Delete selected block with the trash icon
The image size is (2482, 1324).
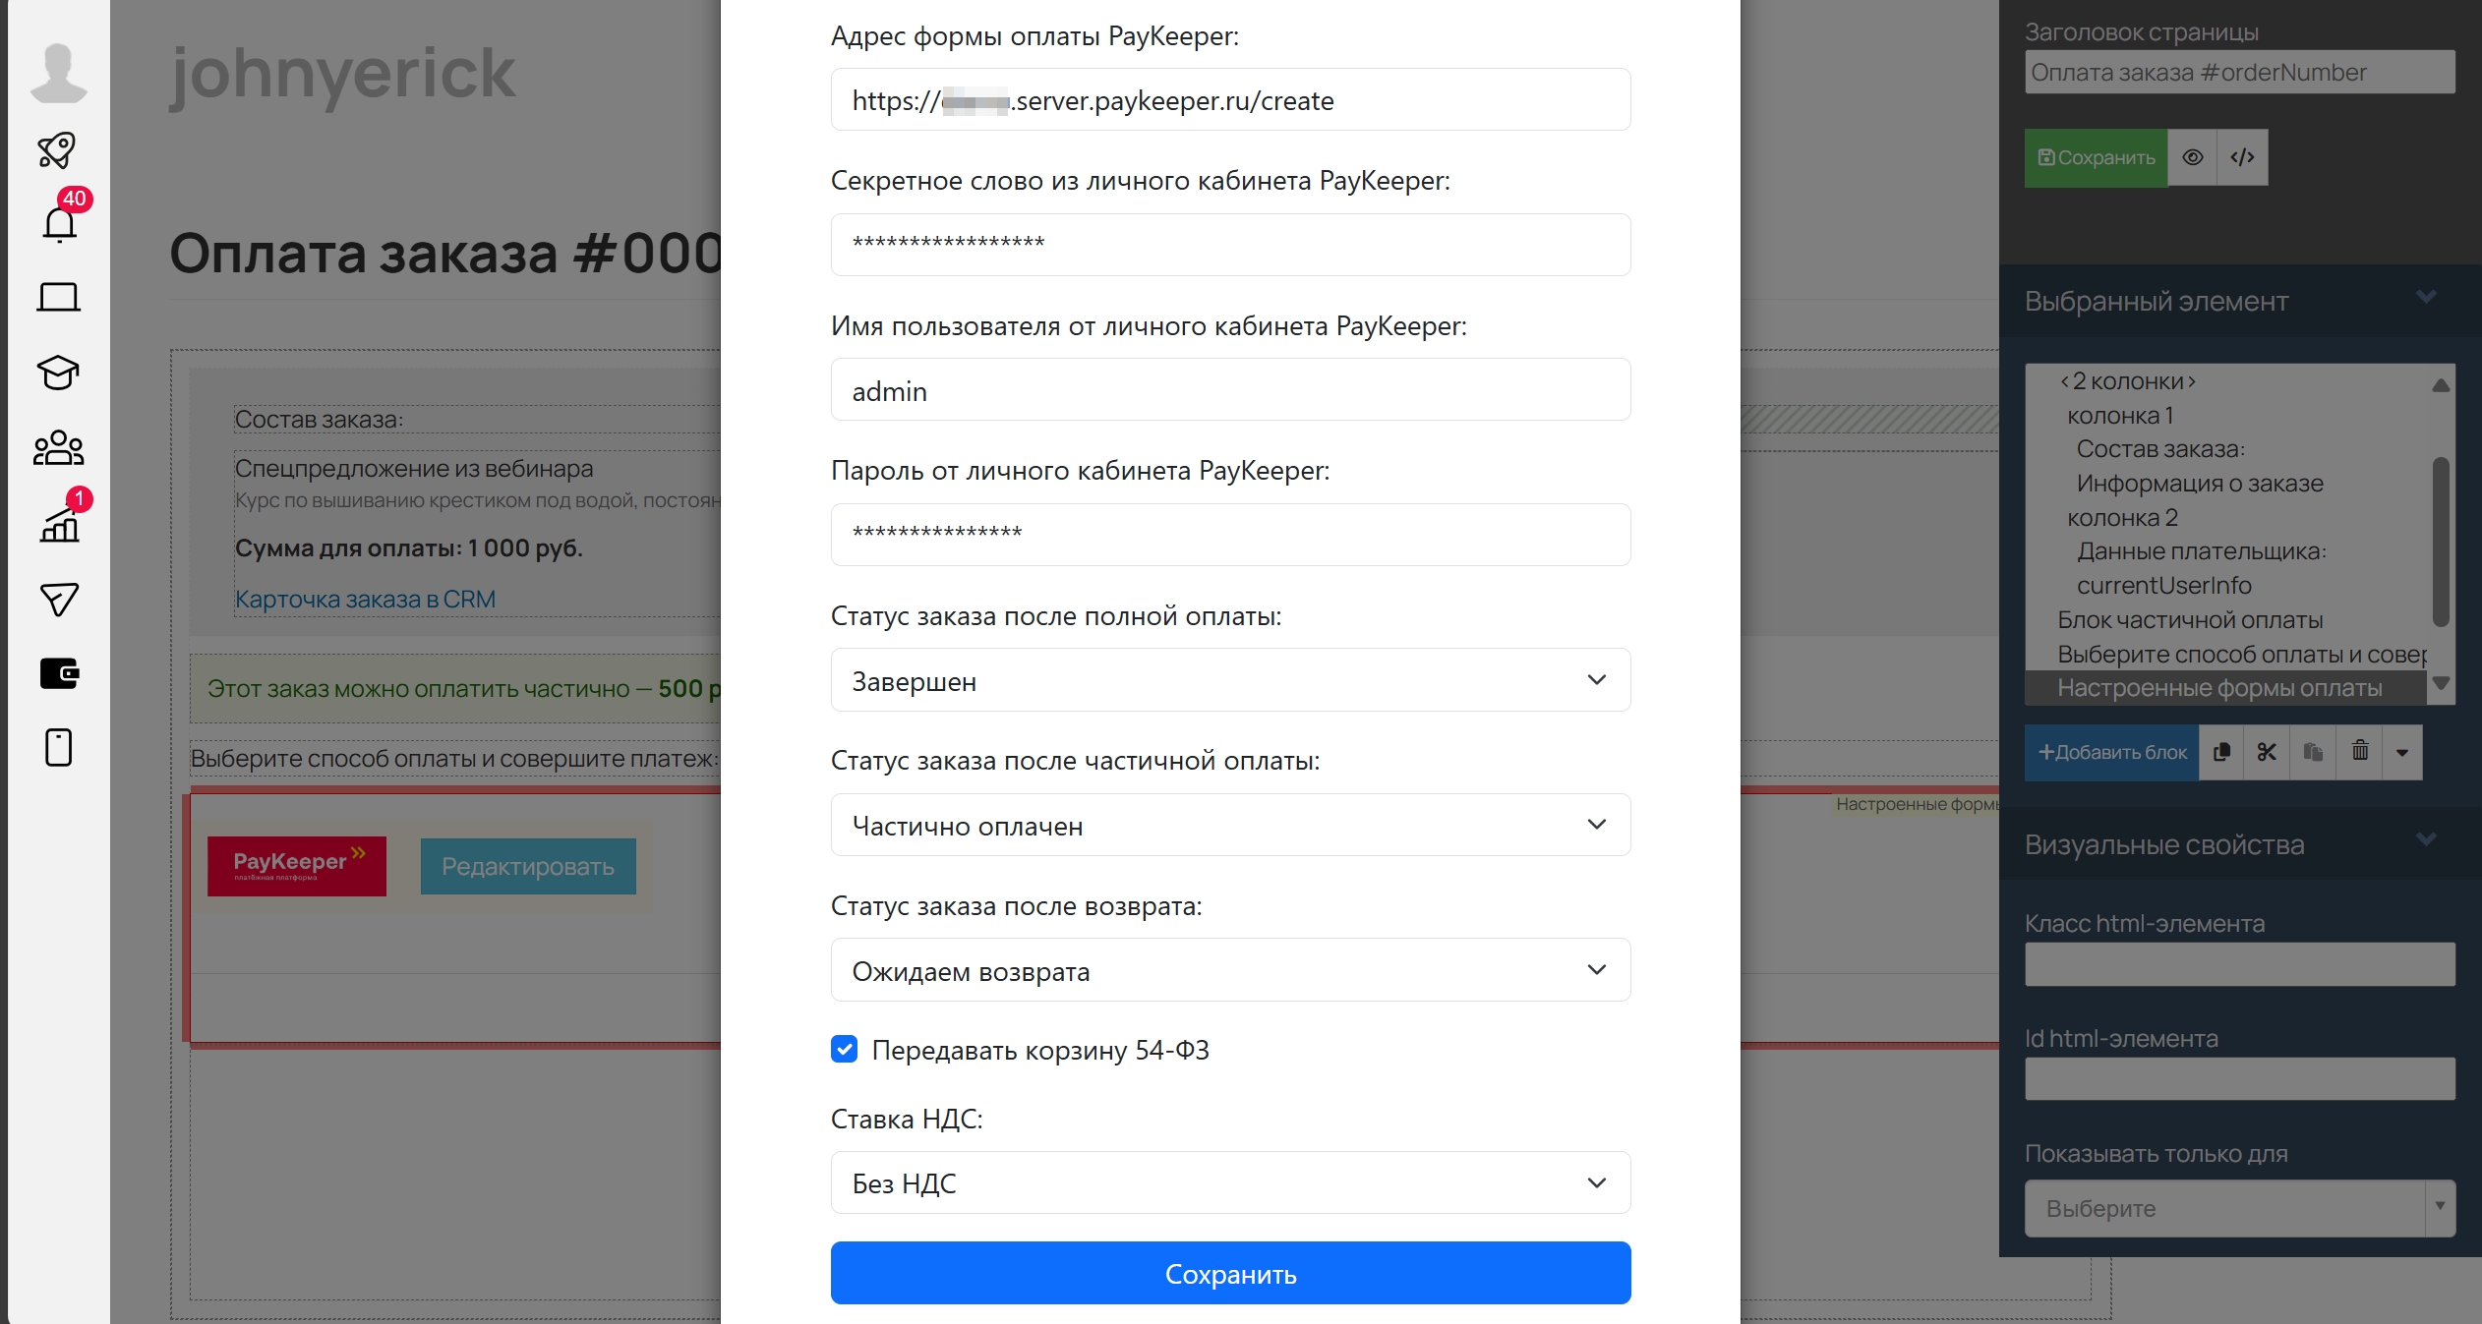(x=2359, y=752)
